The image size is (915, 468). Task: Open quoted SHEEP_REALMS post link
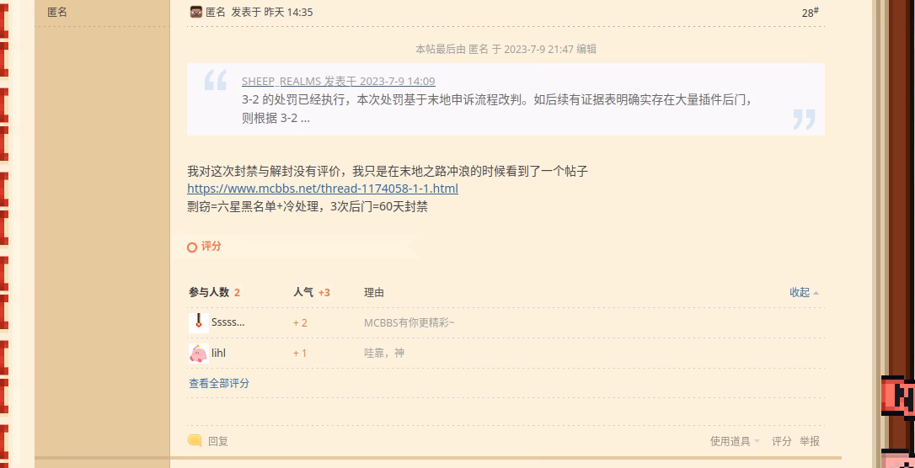coord(339,81)
